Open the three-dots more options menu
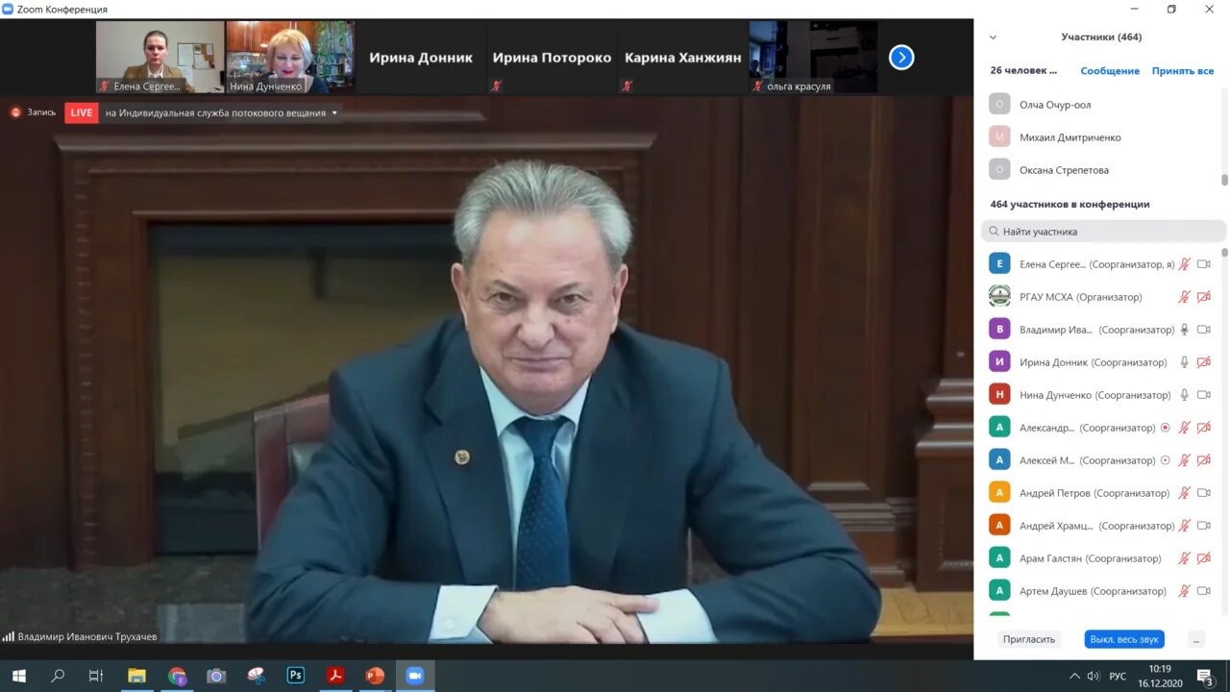This screenshot has width=1230, height=692. point(1196,639)
